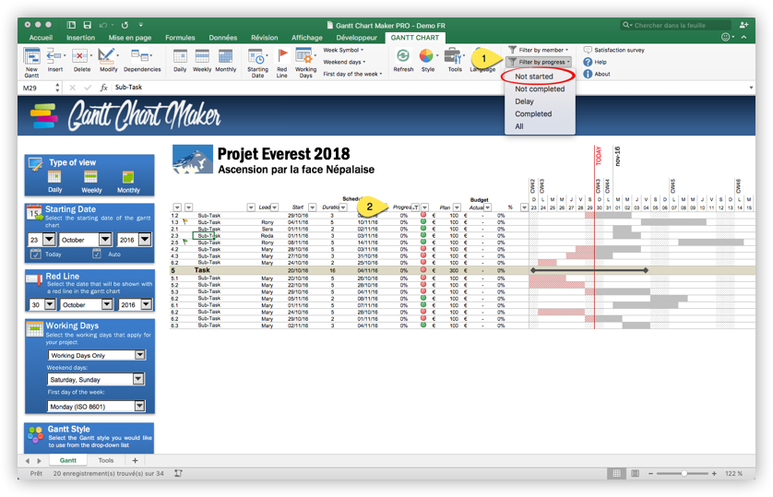The width and height of the screenshot is (773, 497).
Task: Click the share person icon at top right
Action: tap(743, 25)
